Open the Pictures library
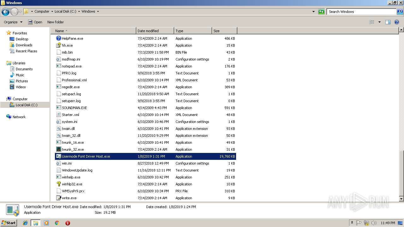Viewport: 404px width, 227px height. 22,81
